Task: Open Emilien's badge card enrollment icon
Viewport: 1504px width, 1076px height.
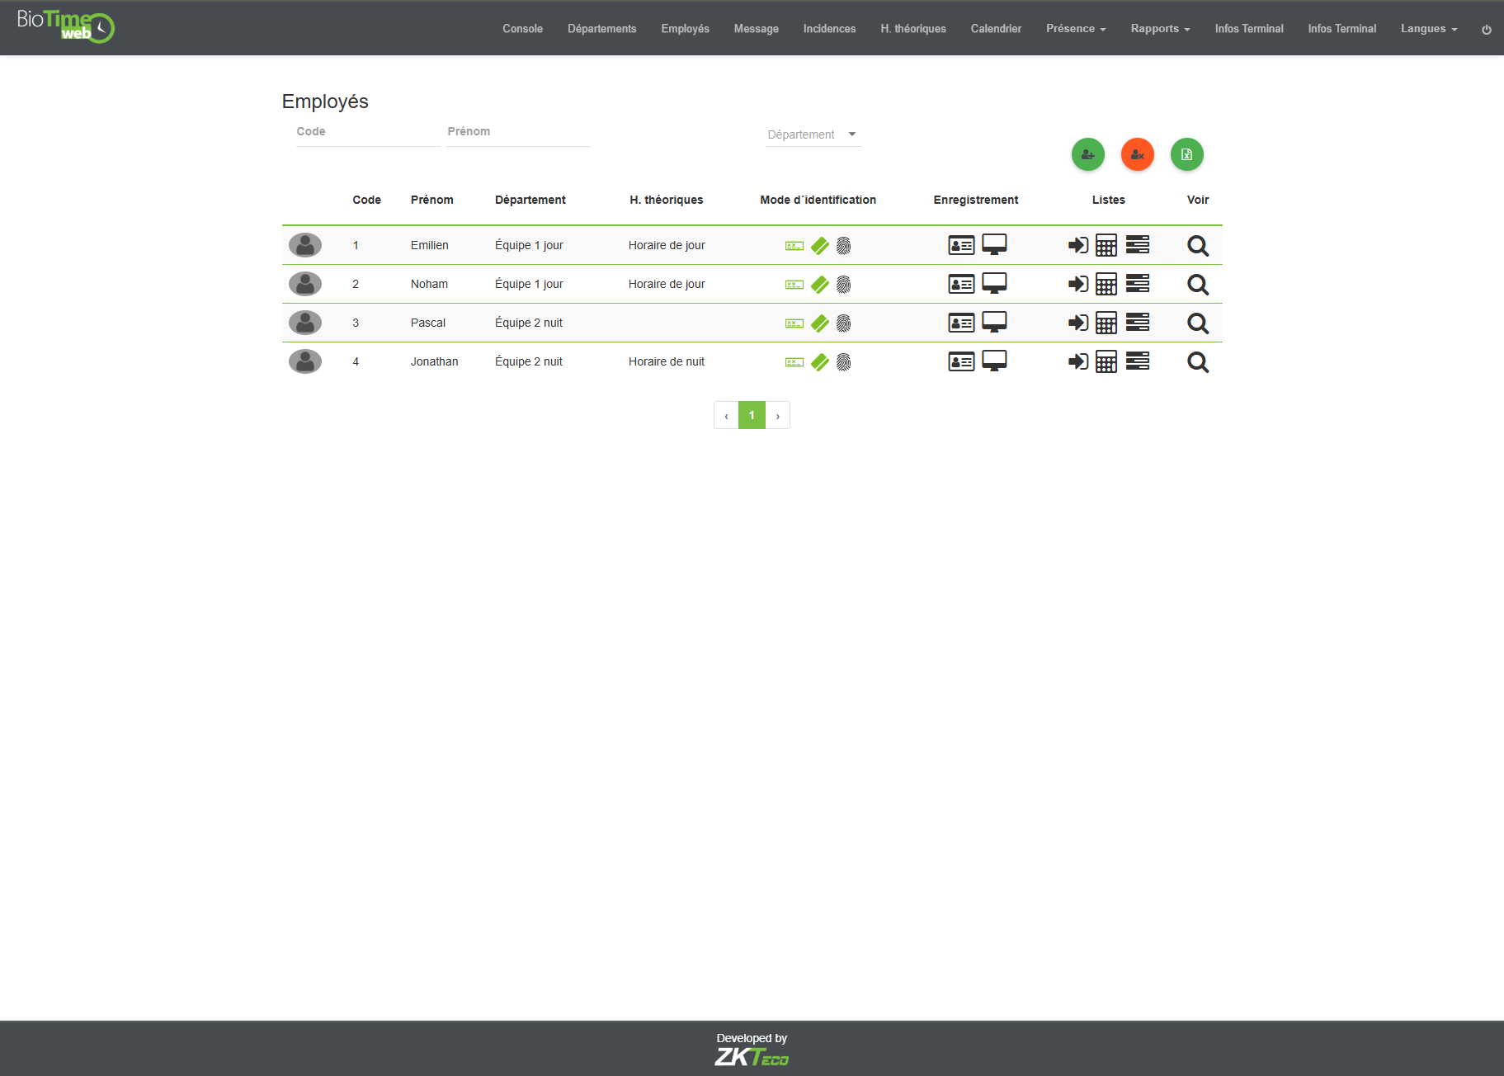Action: click(x=961, y=245)
